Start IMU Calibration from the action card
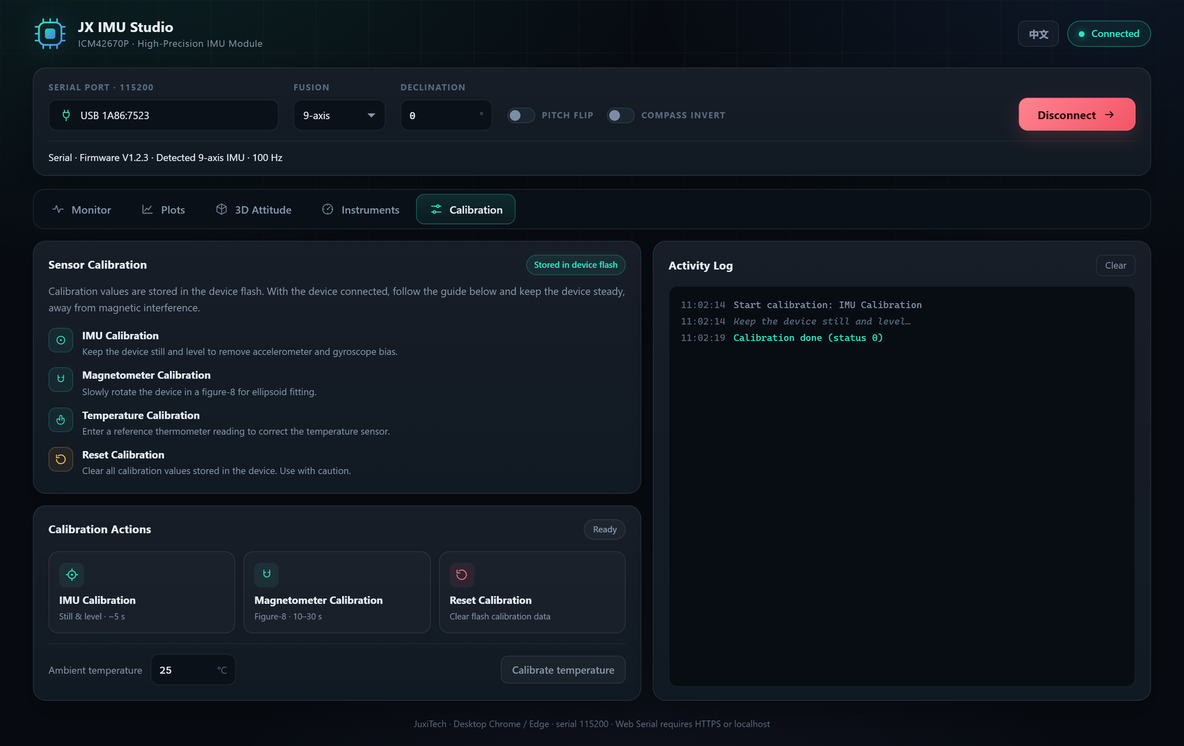Viewport: 1184px width, 746px height. tap(141, 592)
